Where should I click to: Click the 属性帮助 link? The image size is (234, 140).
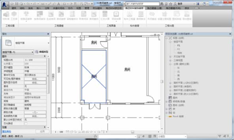point(6,131)
